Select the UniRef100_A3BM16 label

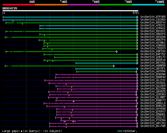[x=153, y=46]
